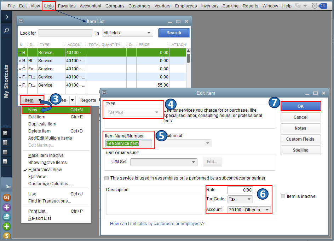The width and height of the screenshot is (334, 241).
Task: Maximize the Edit Item window
Action: pos(315,93)
